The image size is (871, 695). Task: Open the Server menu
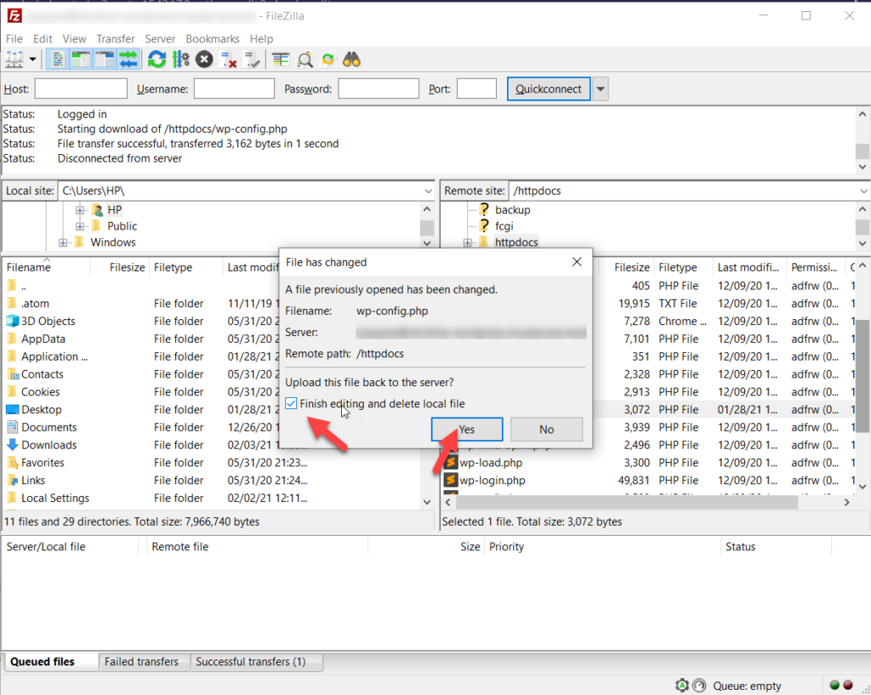click(x=160, y=39)
